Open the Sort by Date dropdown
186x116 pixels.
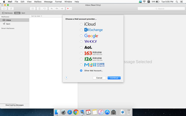coord(37,16)
